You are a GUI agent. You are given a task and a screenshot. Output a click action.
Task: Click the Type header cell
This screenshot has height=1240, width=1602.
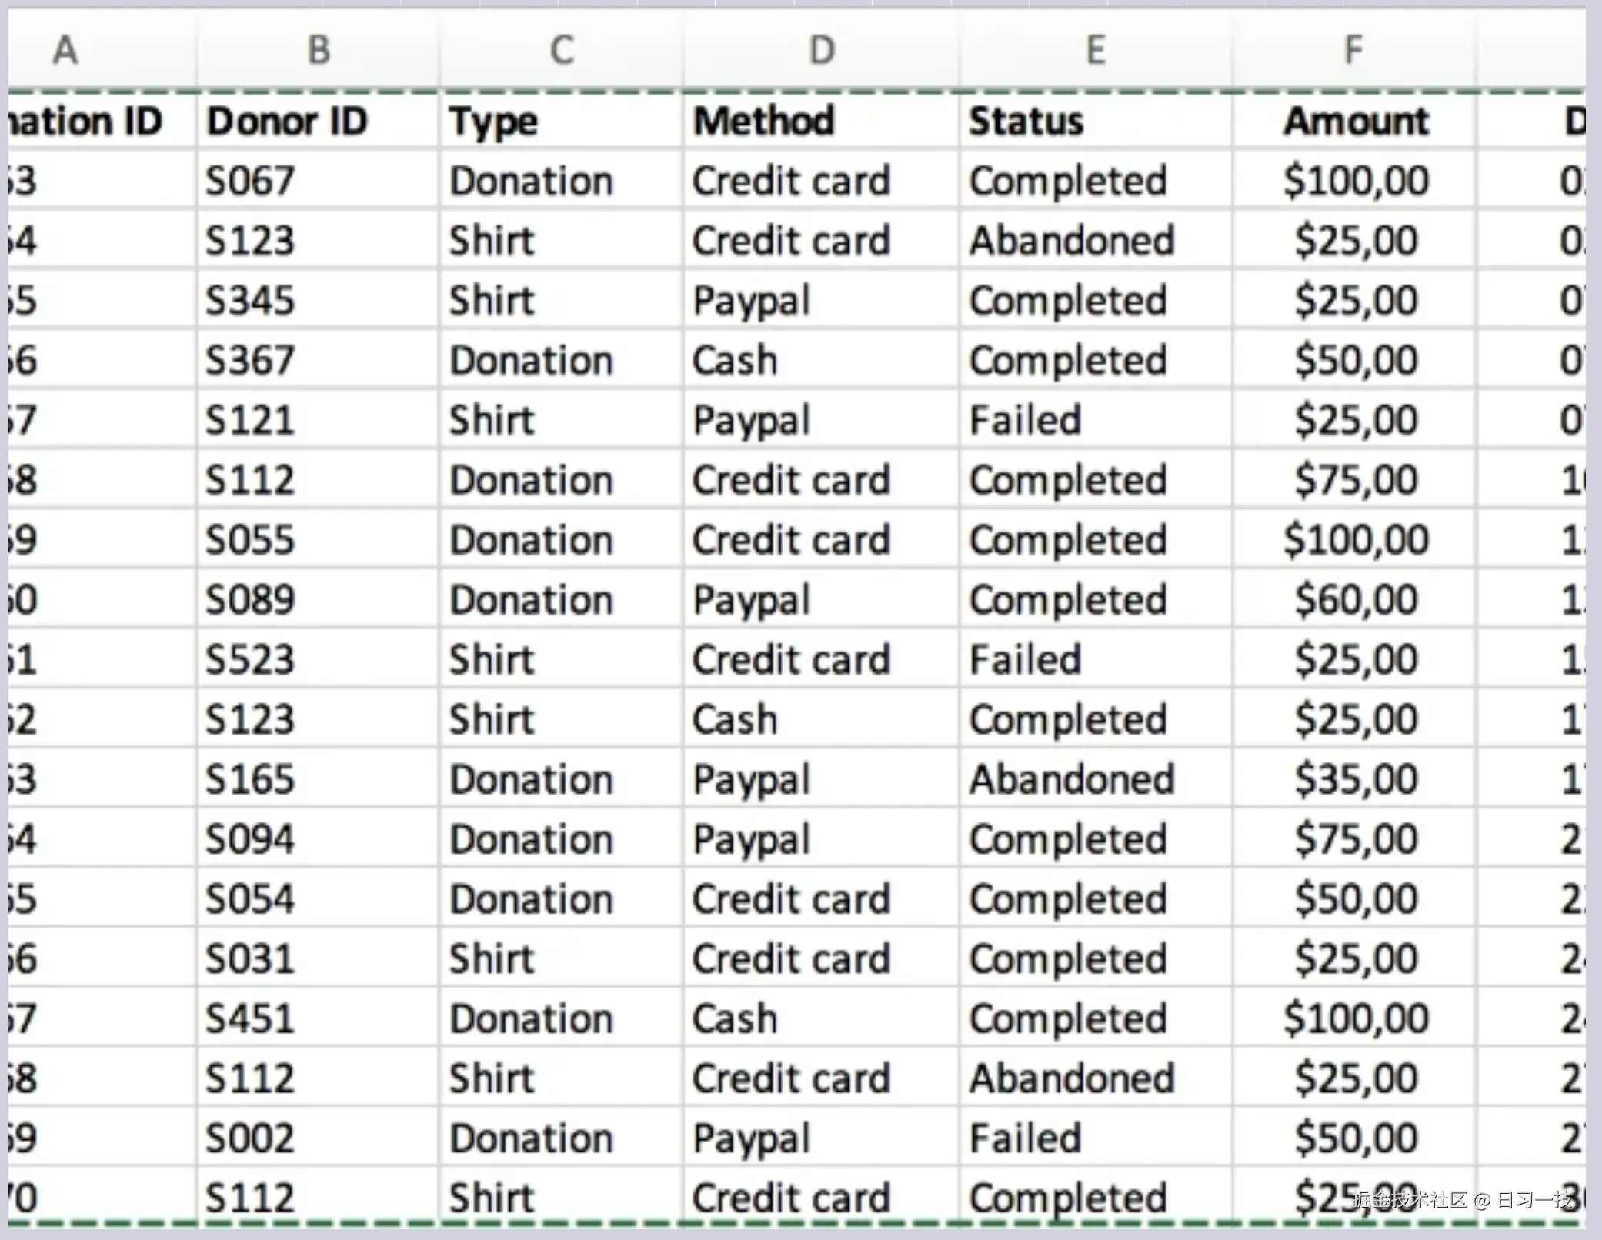492,120
